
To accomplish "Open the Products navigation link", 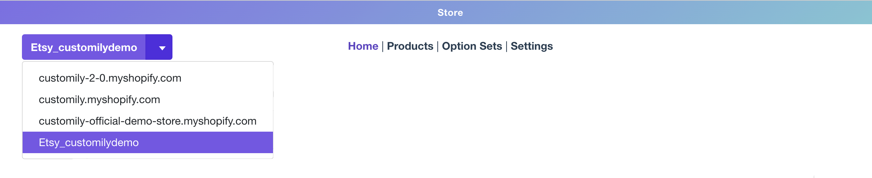I will (x=410, y=46).
